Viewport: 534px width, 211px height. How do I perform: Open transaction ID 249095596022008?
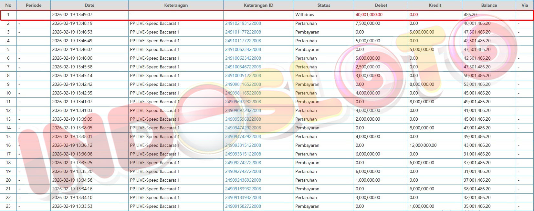[243, 119]
